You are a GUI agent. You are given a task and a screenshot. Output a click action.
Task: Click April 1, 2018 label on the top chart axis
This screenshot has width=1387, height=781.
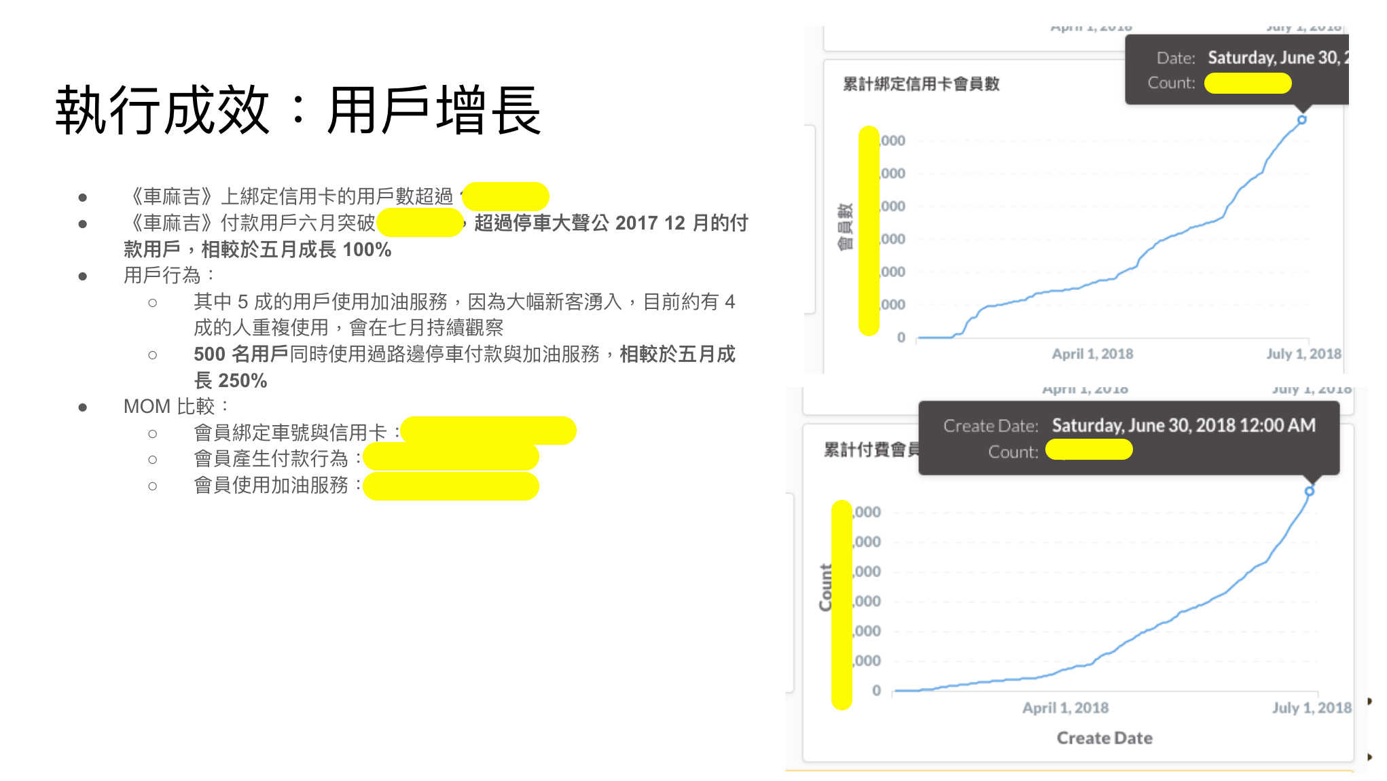1092,354
